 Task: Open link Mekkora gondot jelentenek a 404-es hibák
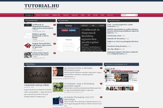pyautogui.click(x=40, y=36)
